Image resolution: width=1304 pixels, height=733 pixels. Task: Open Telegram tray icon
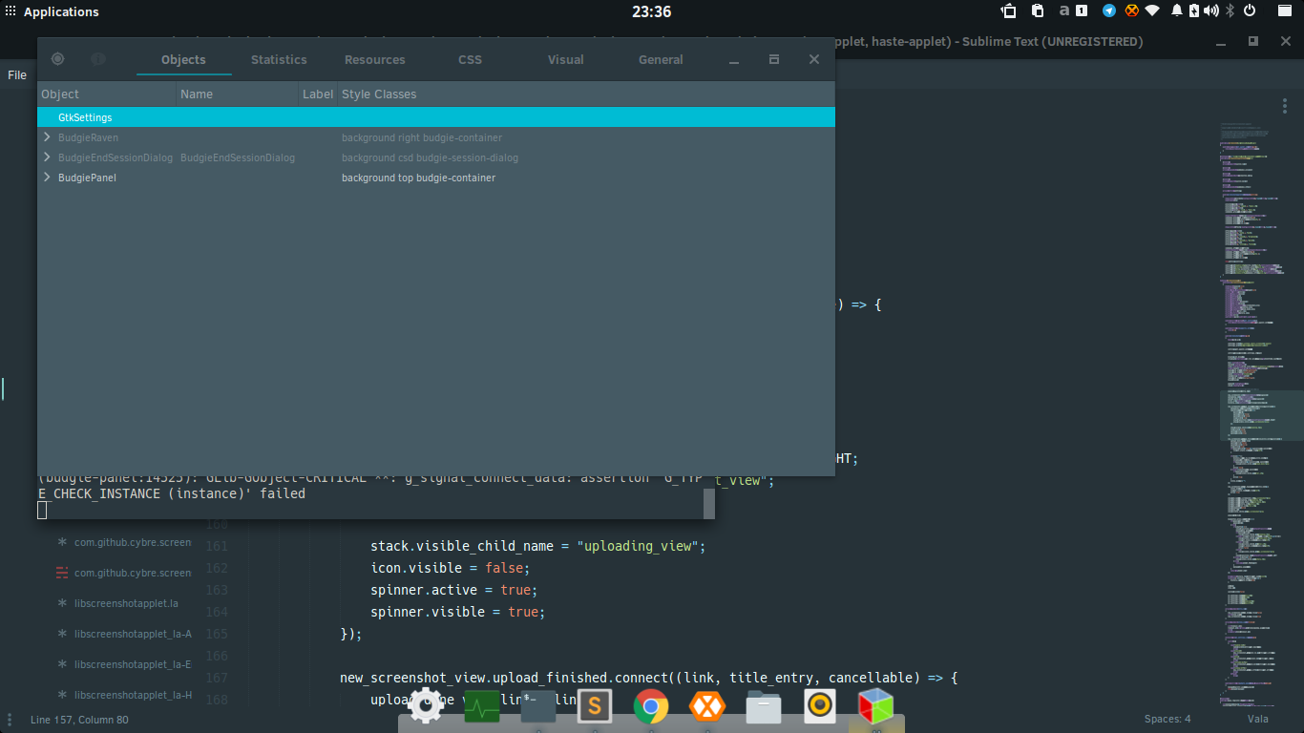[1108, 11]
